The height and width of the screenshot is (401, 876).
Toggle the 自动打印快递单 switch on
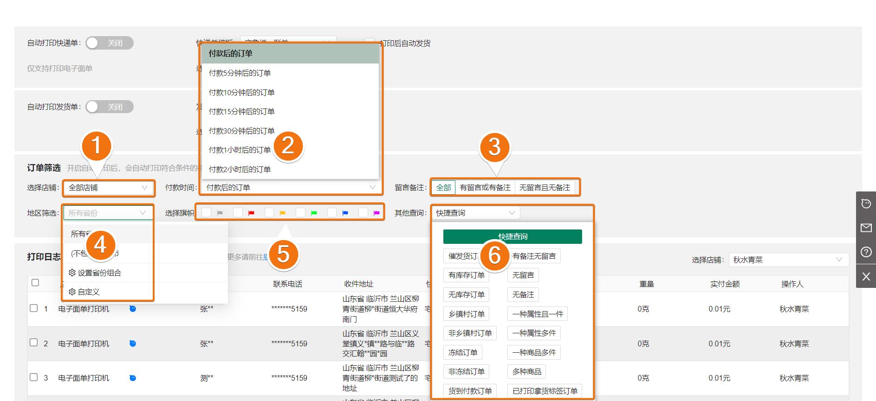click(110, 43)
